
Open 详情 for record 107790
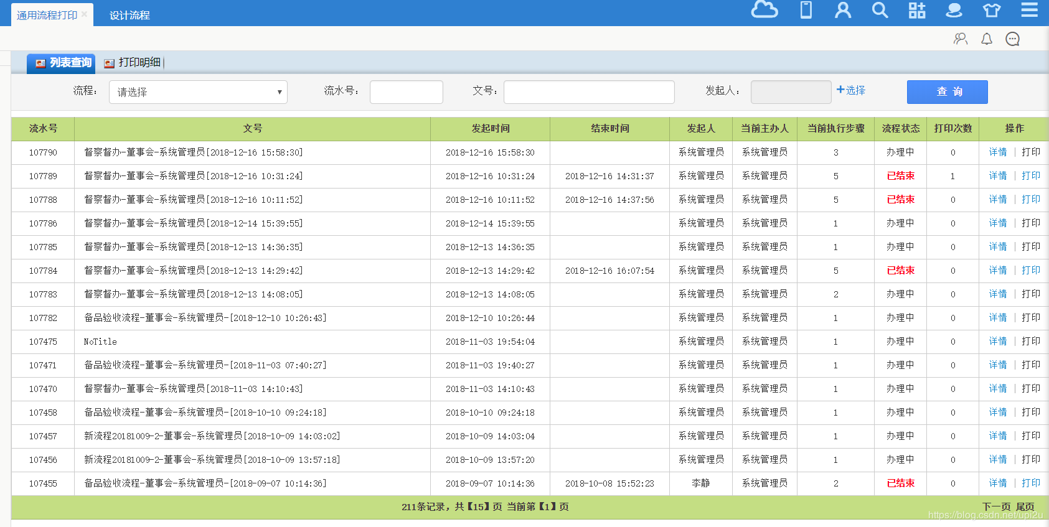click(x=998, y=152)
